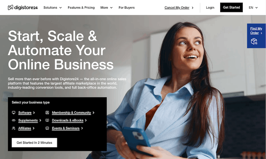
Task: Expand the More dropdown menu
Action: pos(106,8)
